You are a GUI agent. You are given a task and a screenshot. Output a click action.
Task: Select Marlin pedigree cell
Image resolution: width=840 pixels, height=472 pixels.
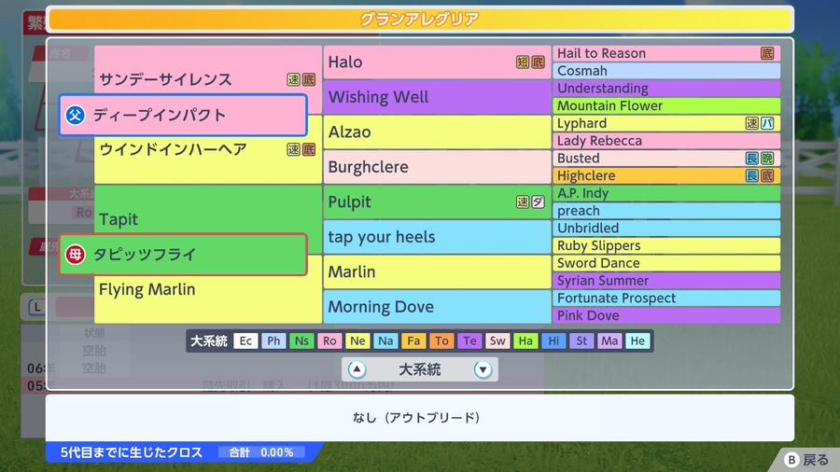pos(437,271)
